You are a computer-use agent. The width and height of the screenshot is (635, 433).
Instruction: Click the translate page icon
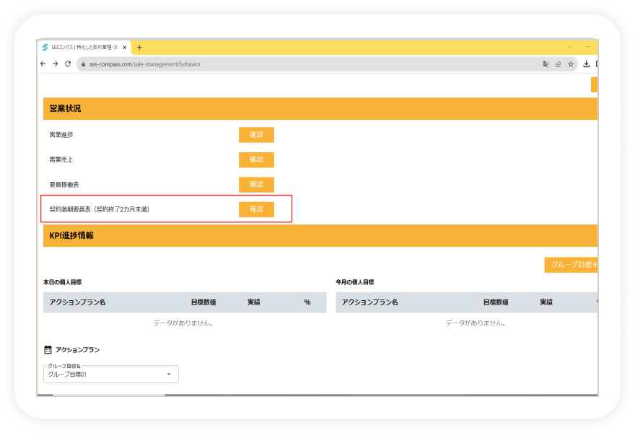point(546,64)
